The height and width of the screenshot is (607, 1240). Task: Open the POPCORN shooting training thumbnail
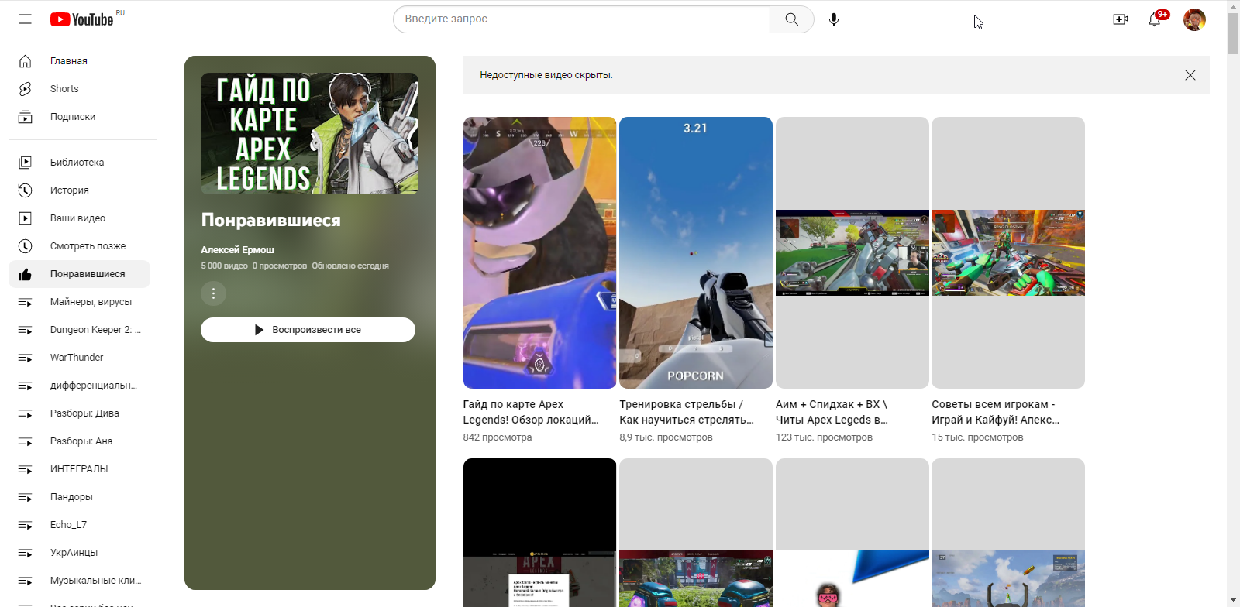(x=696, y=252)
